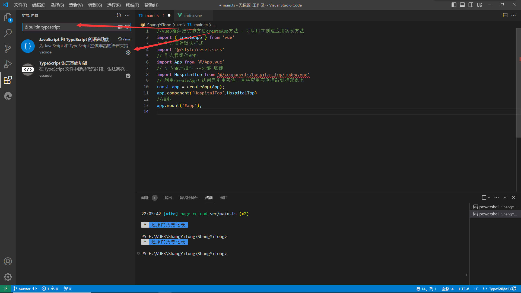Toggle bottom panel visibility in title bar
Viewport: 521px width, 293px height.
462,5
